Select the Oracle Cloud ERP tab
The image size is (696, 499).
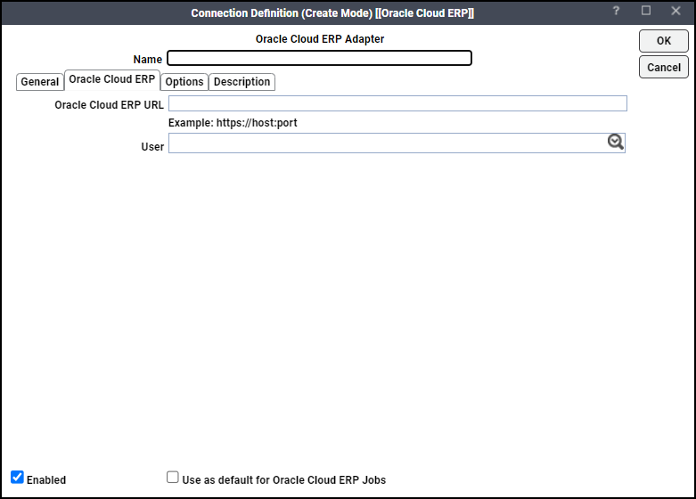(x=112, y=79)
